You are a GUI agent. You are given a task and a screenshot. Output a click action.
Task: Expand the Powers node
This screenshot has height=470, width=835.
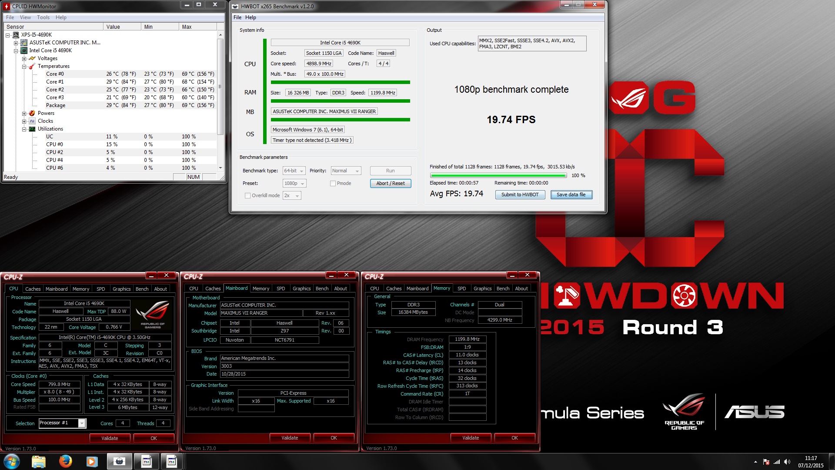click(x=24, y=113)
